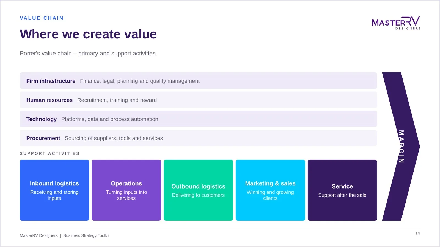Select the Service card

click(x=342, y=190)
